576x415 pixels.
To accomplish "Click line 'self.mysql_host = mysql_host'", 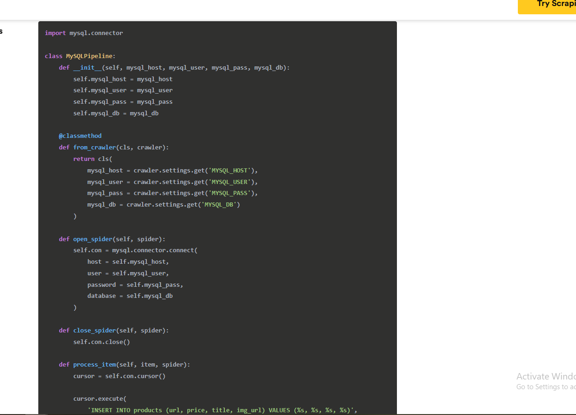I will tap(123, 79).
